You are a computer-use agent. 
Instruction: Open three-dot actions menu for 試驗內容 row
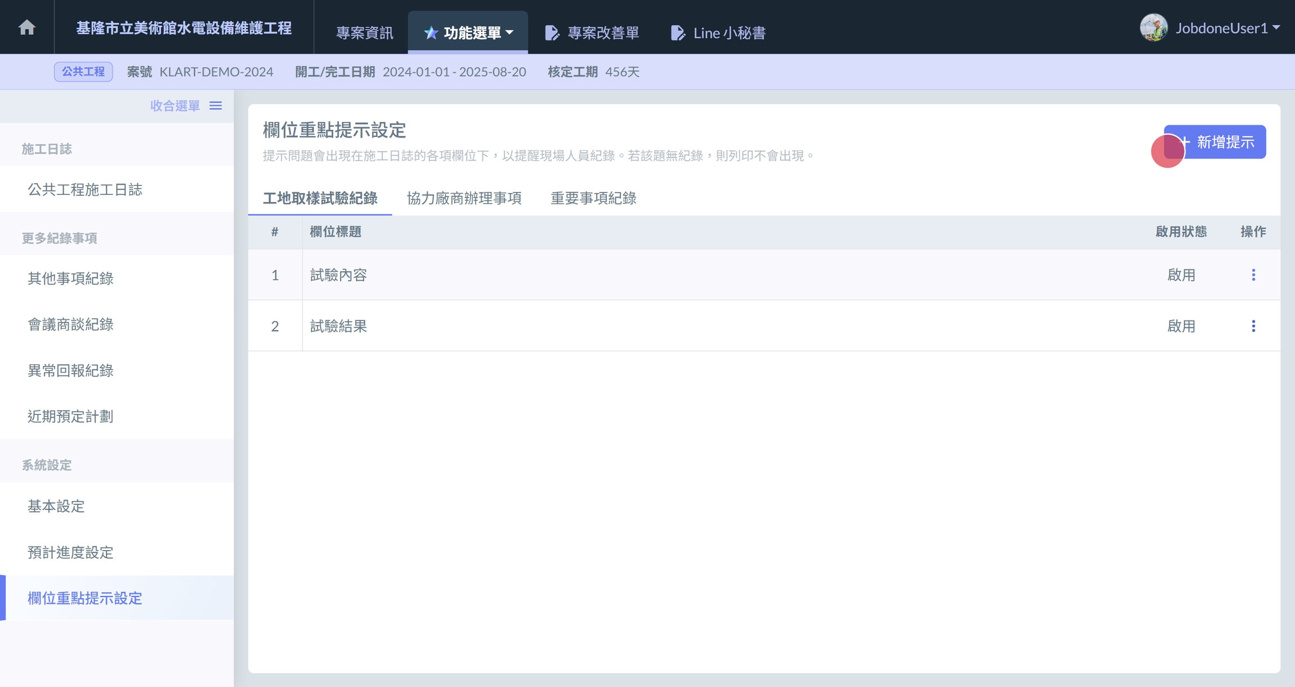tap(1253, 274)
